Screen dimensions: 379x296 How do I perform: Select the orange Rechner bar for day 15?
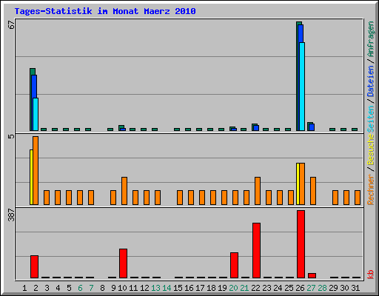180,198
